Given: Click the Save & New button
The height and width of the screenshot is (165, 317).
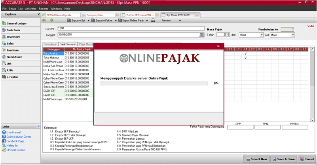Looking at the screenshot, I should [256, 159].
